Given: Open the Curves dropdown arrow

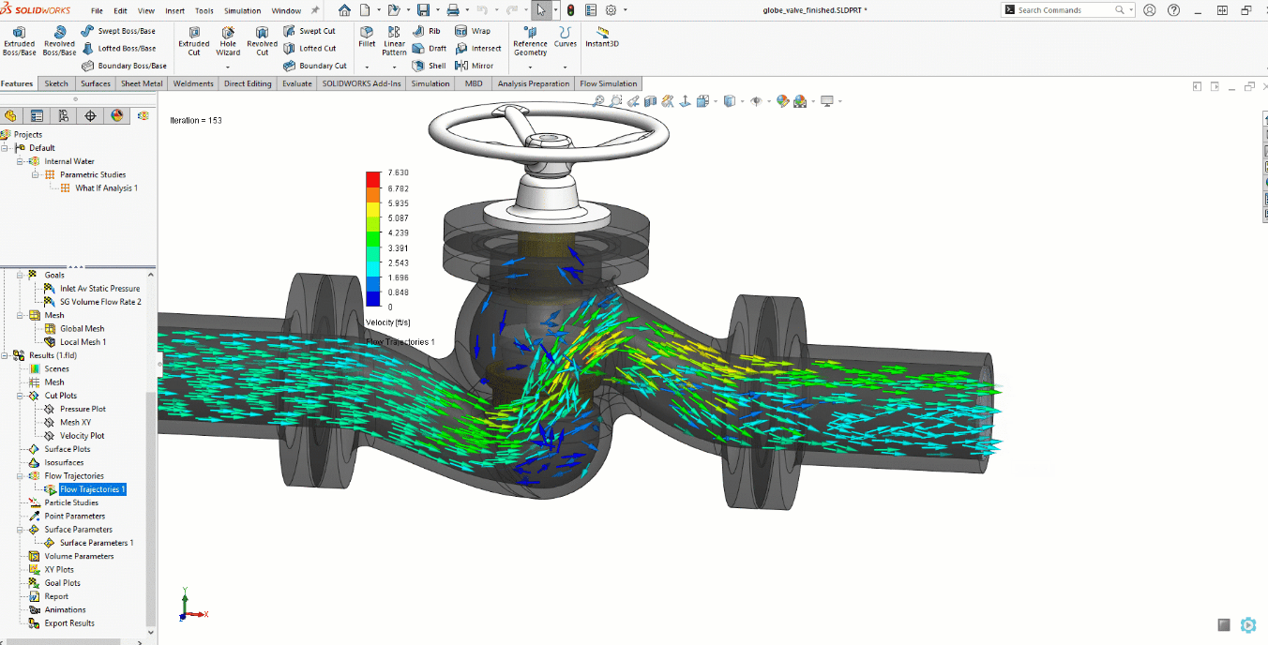Looking at the screenshot, I should 566,67.
